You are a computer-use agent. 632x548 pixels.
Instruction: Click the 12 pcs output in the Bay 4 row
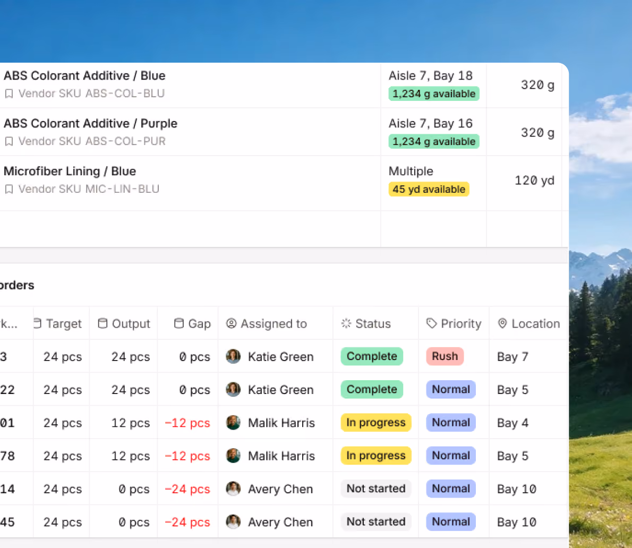(131, 423)
